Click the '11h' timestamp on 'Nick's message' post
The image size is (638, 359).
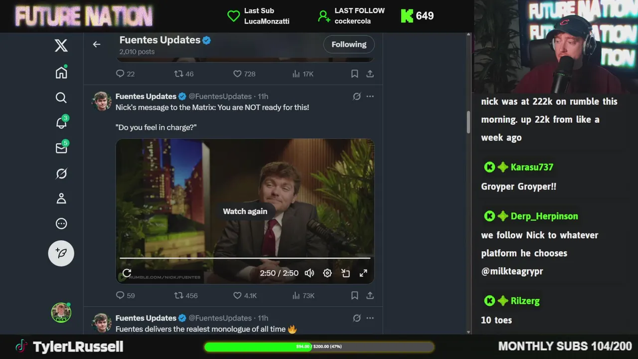[x=263, y=96]
